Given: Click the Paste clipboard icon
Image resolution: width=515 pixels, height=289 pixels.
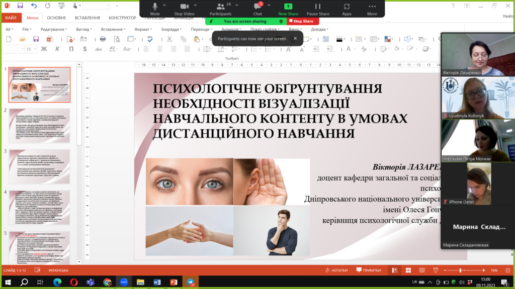Looking at the screenshot, I should [x=197, y=39].
